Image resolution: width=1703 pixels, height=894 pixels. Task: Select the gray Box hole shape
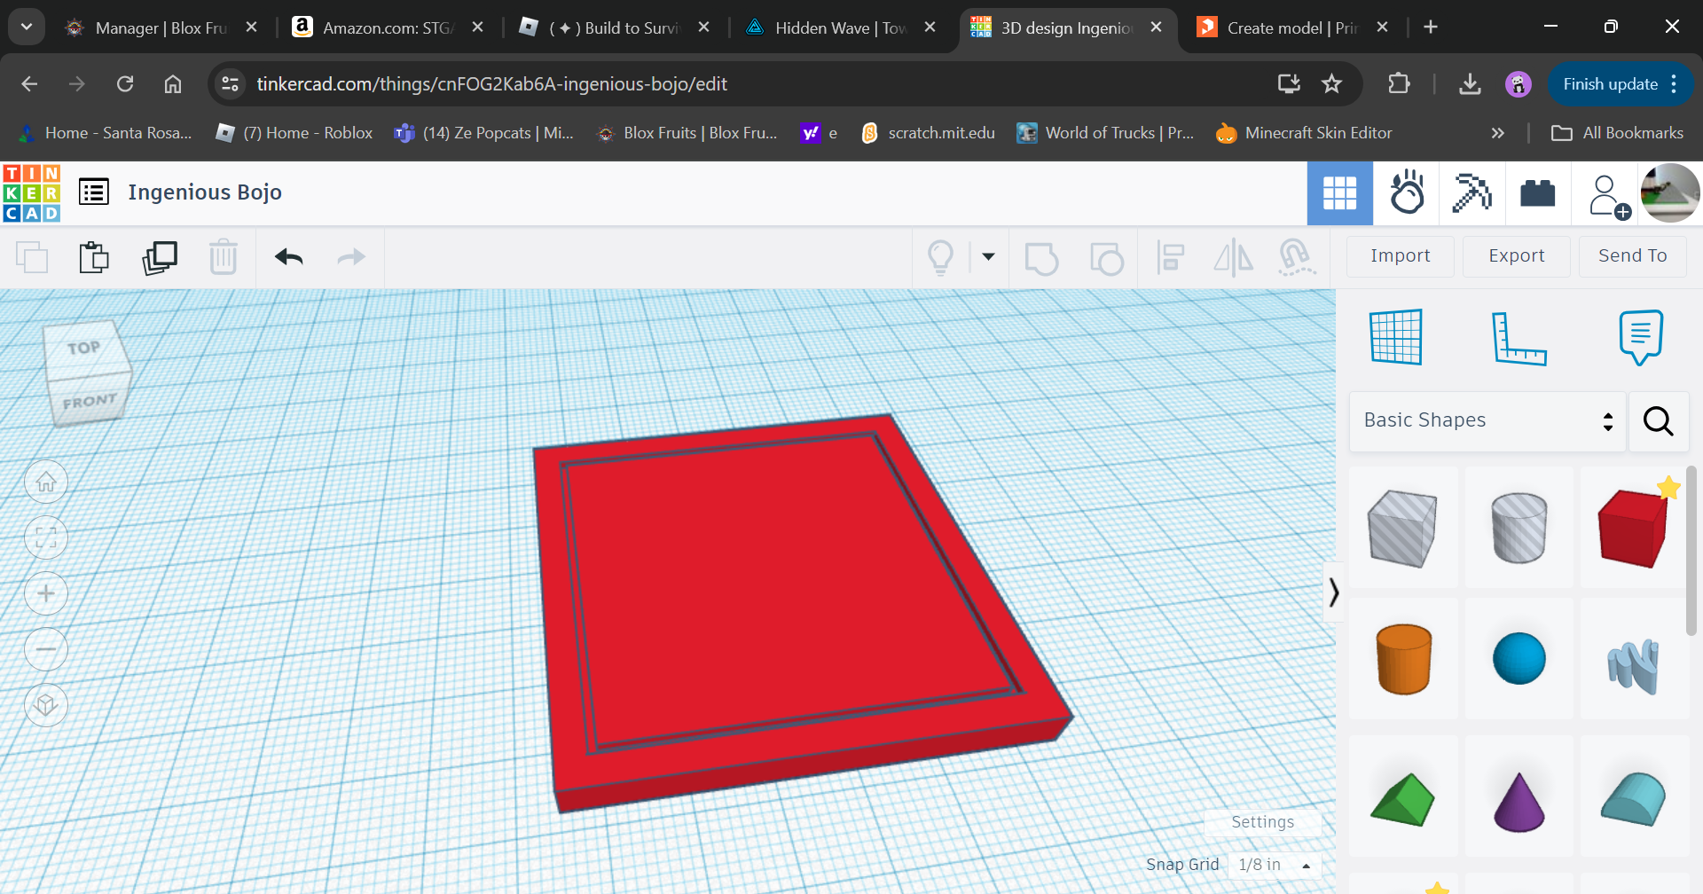click(1404, 527)
